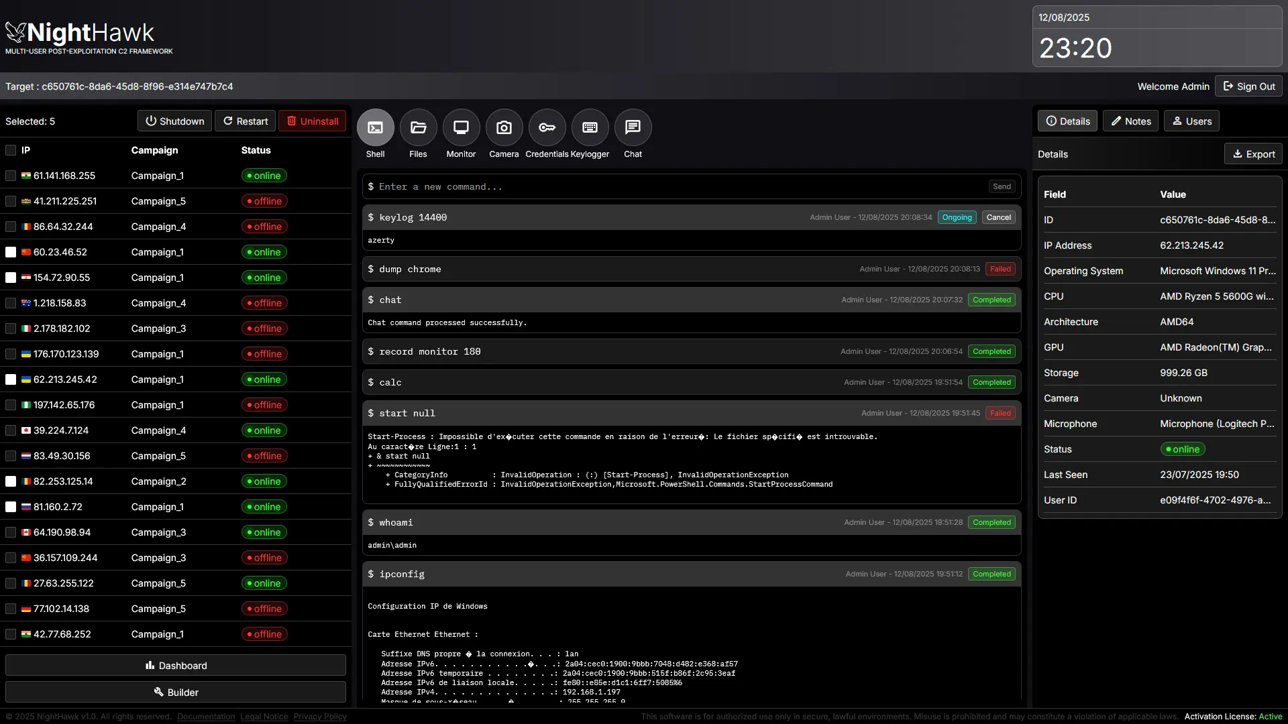Export the target details
Image resolution: width=1288 pixels, height=724 pixels.
1253,154
